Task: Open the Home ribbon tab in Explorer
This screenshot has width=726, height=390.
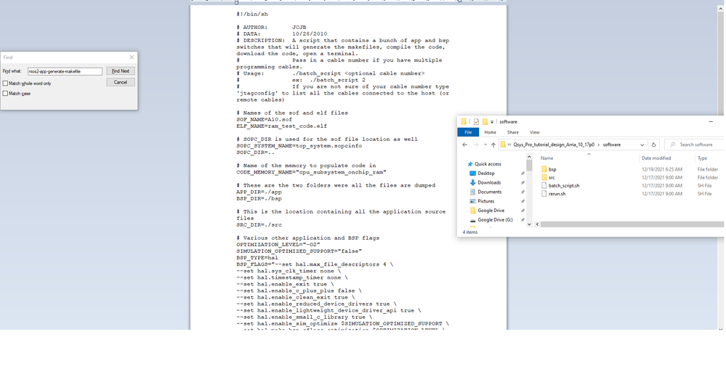Action: pyautogui.click(x=490, y=132)
